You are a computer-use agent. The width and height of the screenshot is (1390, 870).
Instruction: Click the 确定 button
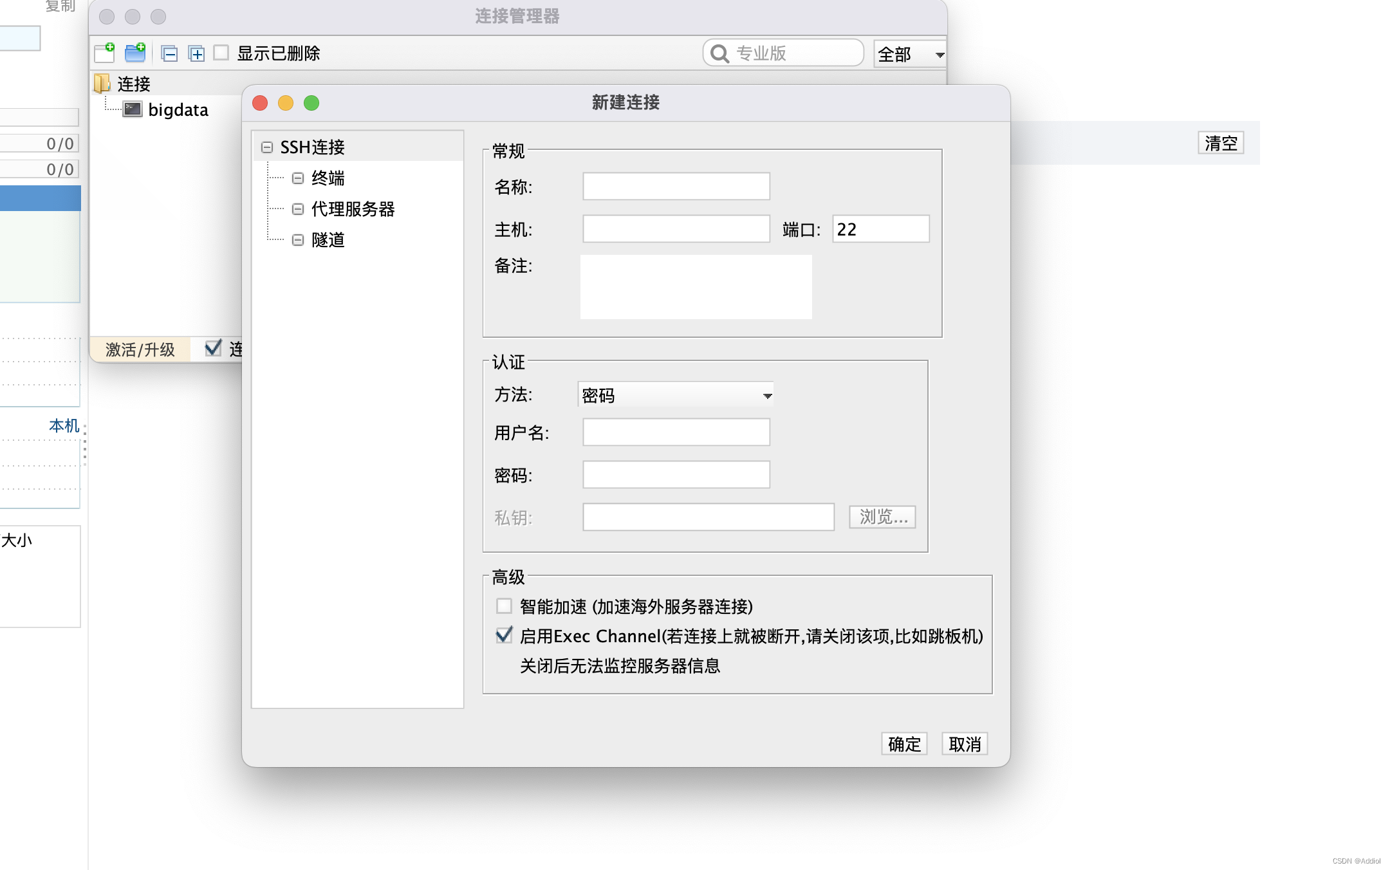904,744
